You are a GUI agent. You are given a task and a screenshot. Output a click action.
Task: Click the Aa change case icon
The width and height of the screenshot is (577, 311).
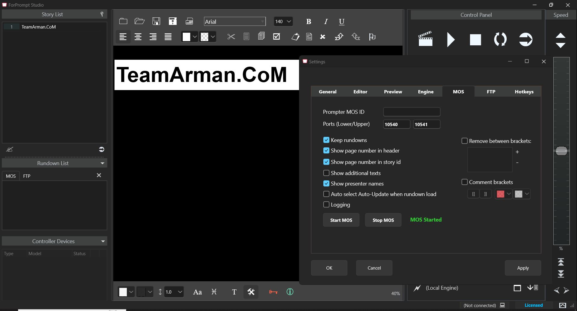pos(197,292)
